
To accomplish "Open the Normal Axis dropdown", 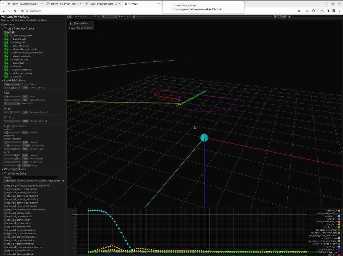I will (12, 103).
